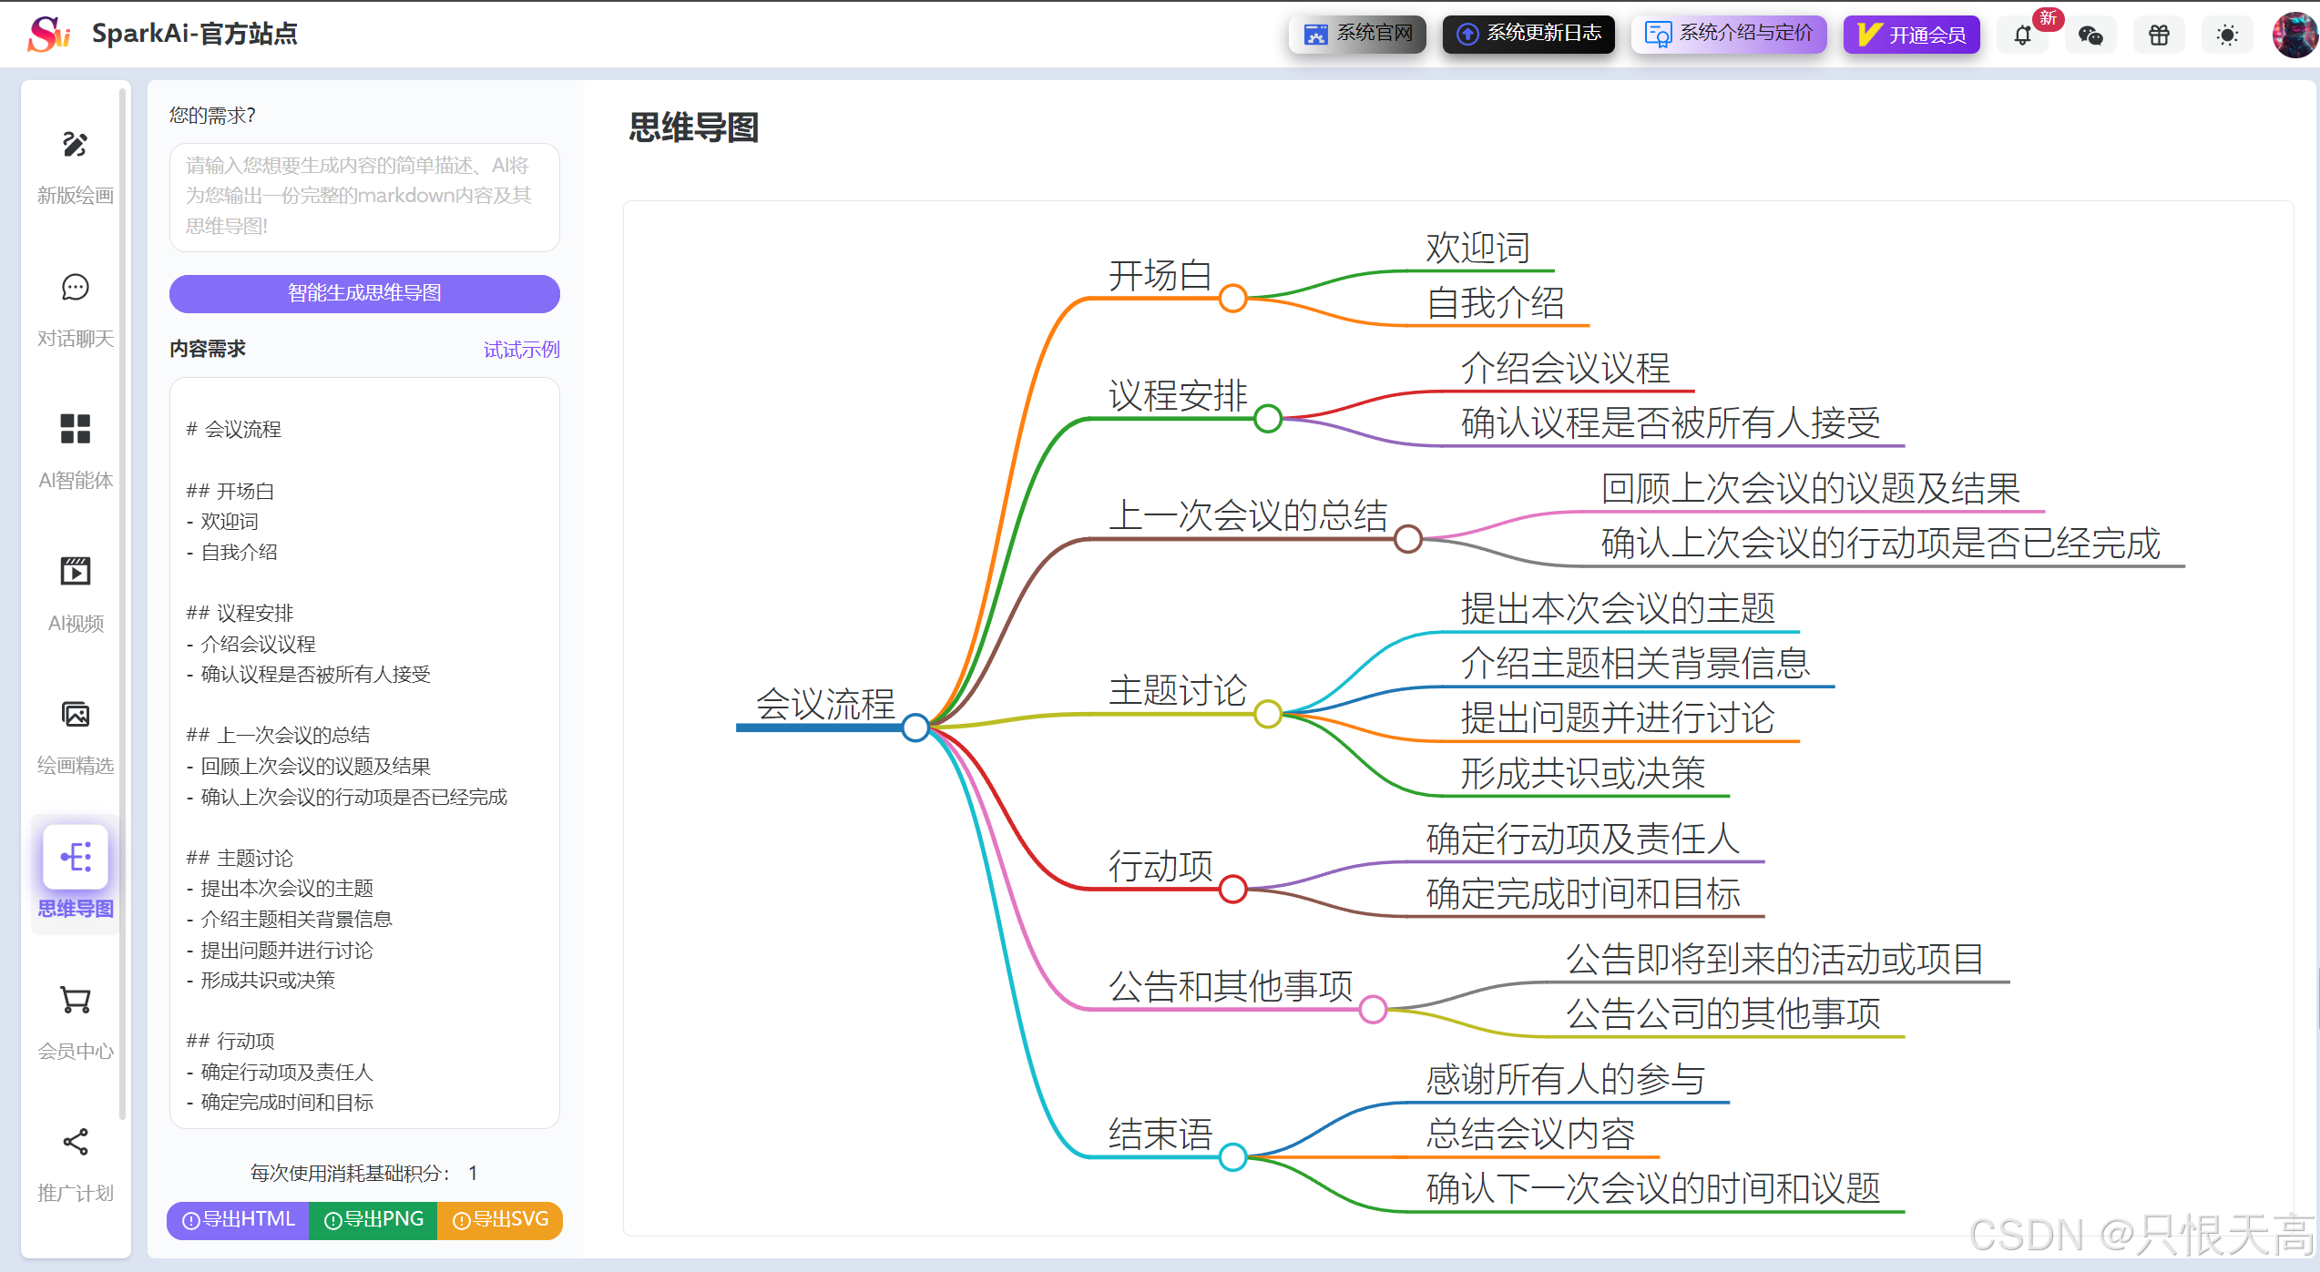Viewport: 2320px width, 1272px height.
Task: Click the 会员中心 shopping cart icon
Action: click(75, 1000)
